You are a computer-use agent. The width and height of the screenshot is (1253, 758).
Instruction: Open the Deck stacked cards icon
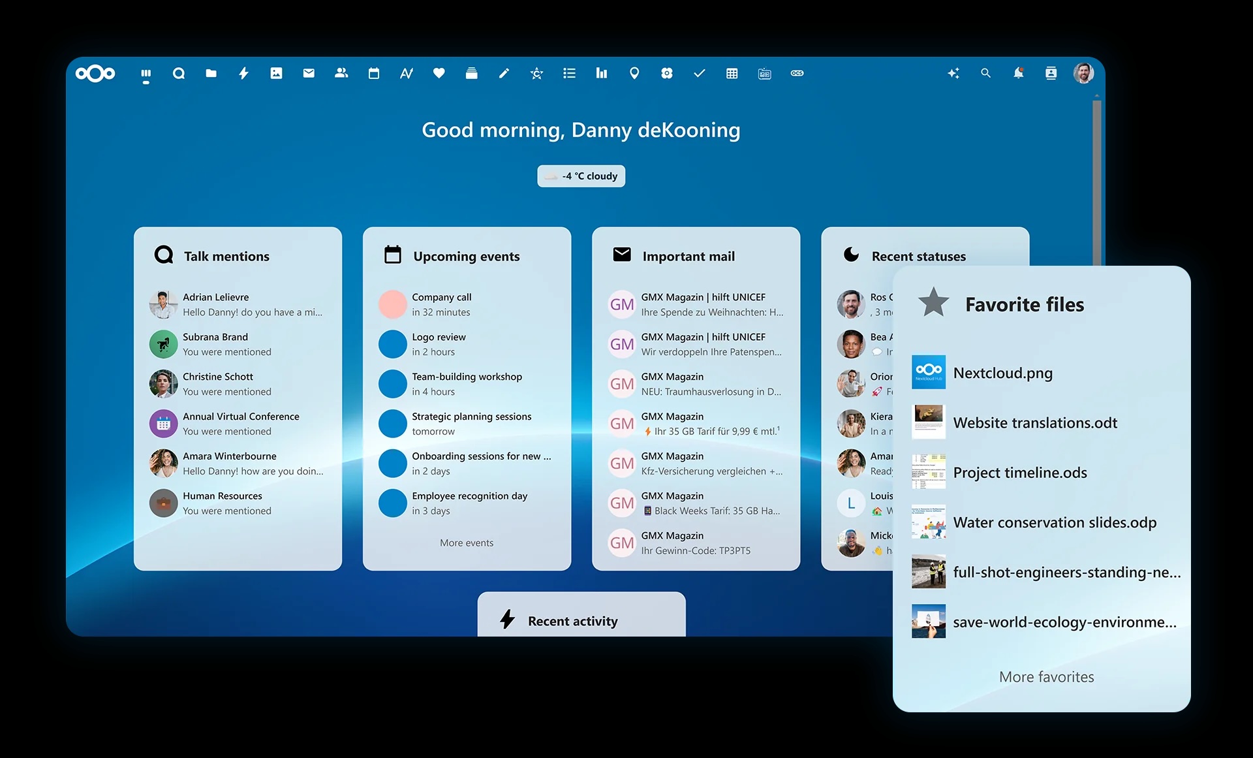click(472, 74)
